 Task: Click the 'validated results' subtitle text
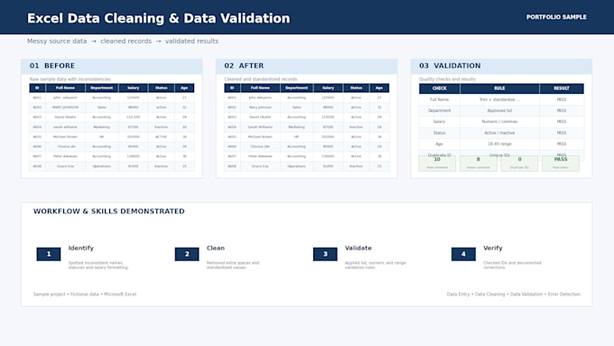click(x=191, y=42)
